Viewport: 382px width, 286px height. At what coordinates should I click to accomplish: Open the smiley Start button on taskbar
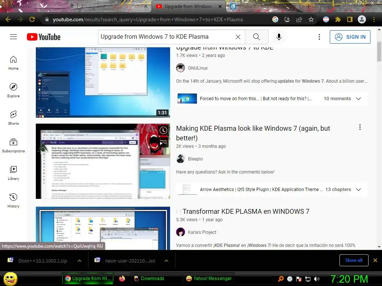coord(10,279)
